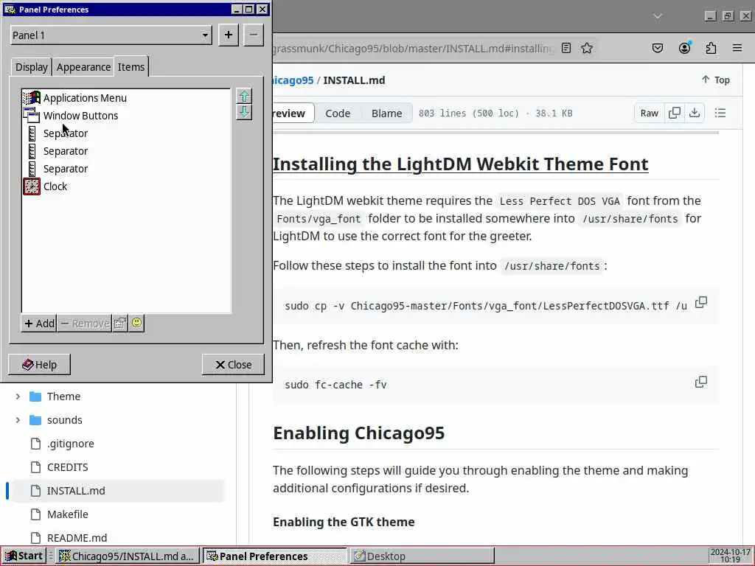This screenshot has width=755, height=566.
Task: Download raw INSTALL.md file
Action: tap(695, 113)
